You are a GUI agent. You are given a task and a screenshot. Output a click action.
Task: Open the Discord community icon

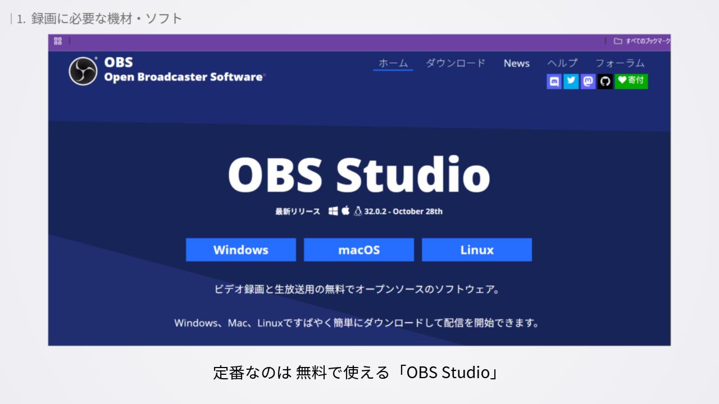[x=554, y=81]
